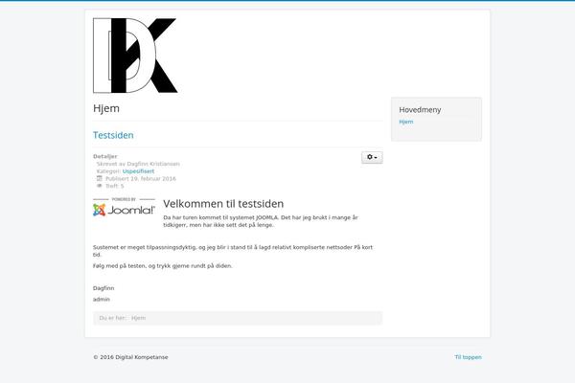Click the Hjem page heading

click(106, 108)
